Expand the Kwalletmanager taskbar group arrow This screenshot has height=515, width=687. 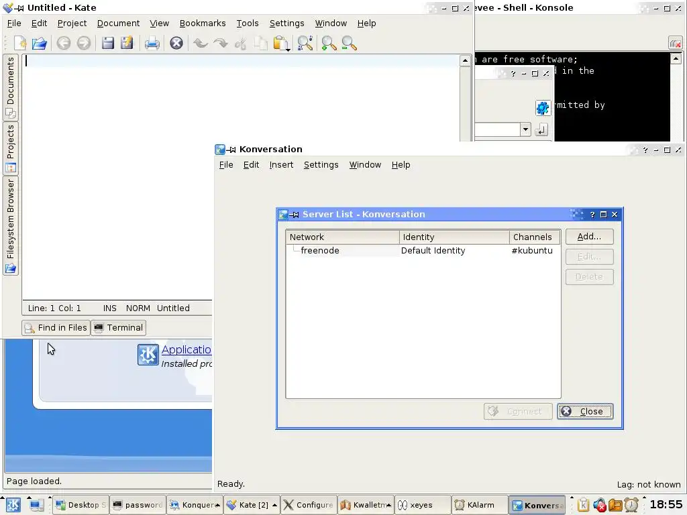pyautogui.click(x=388, y=505)
